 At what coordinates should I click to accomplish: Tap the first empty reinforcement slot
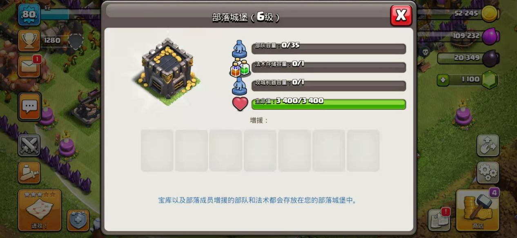[x=157, y=150]
